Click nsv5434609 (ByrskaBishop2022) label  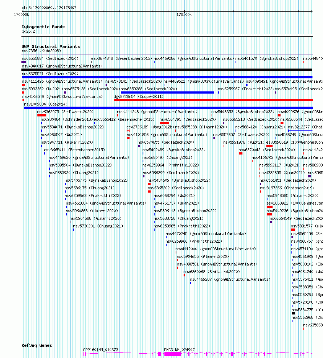tap(179, 180)
